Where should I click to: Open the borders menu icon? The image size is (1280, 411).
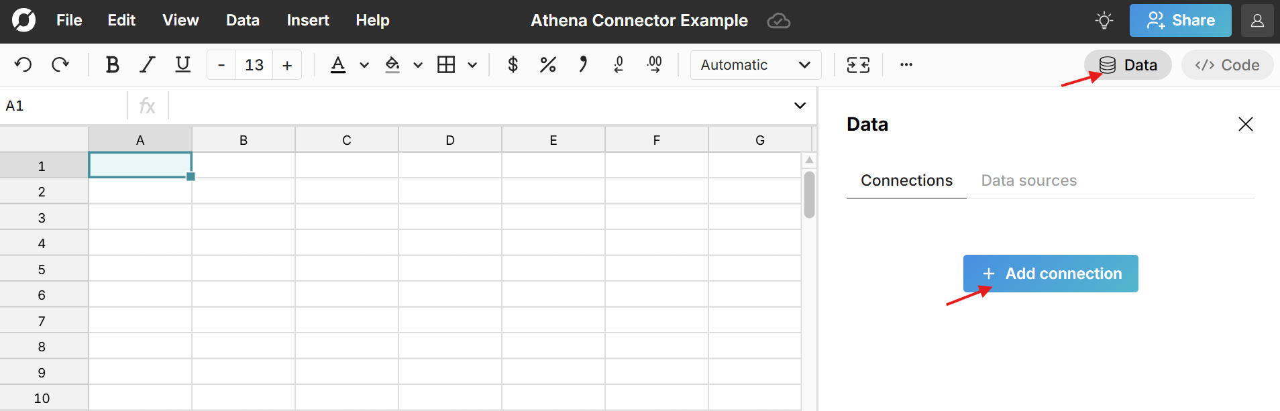(x=447, y=64)
